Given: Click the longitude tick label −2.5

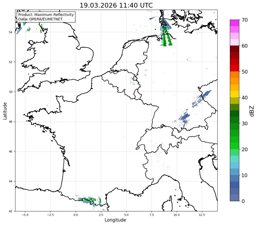Looking at the screenshot, I should coord(50,215).
